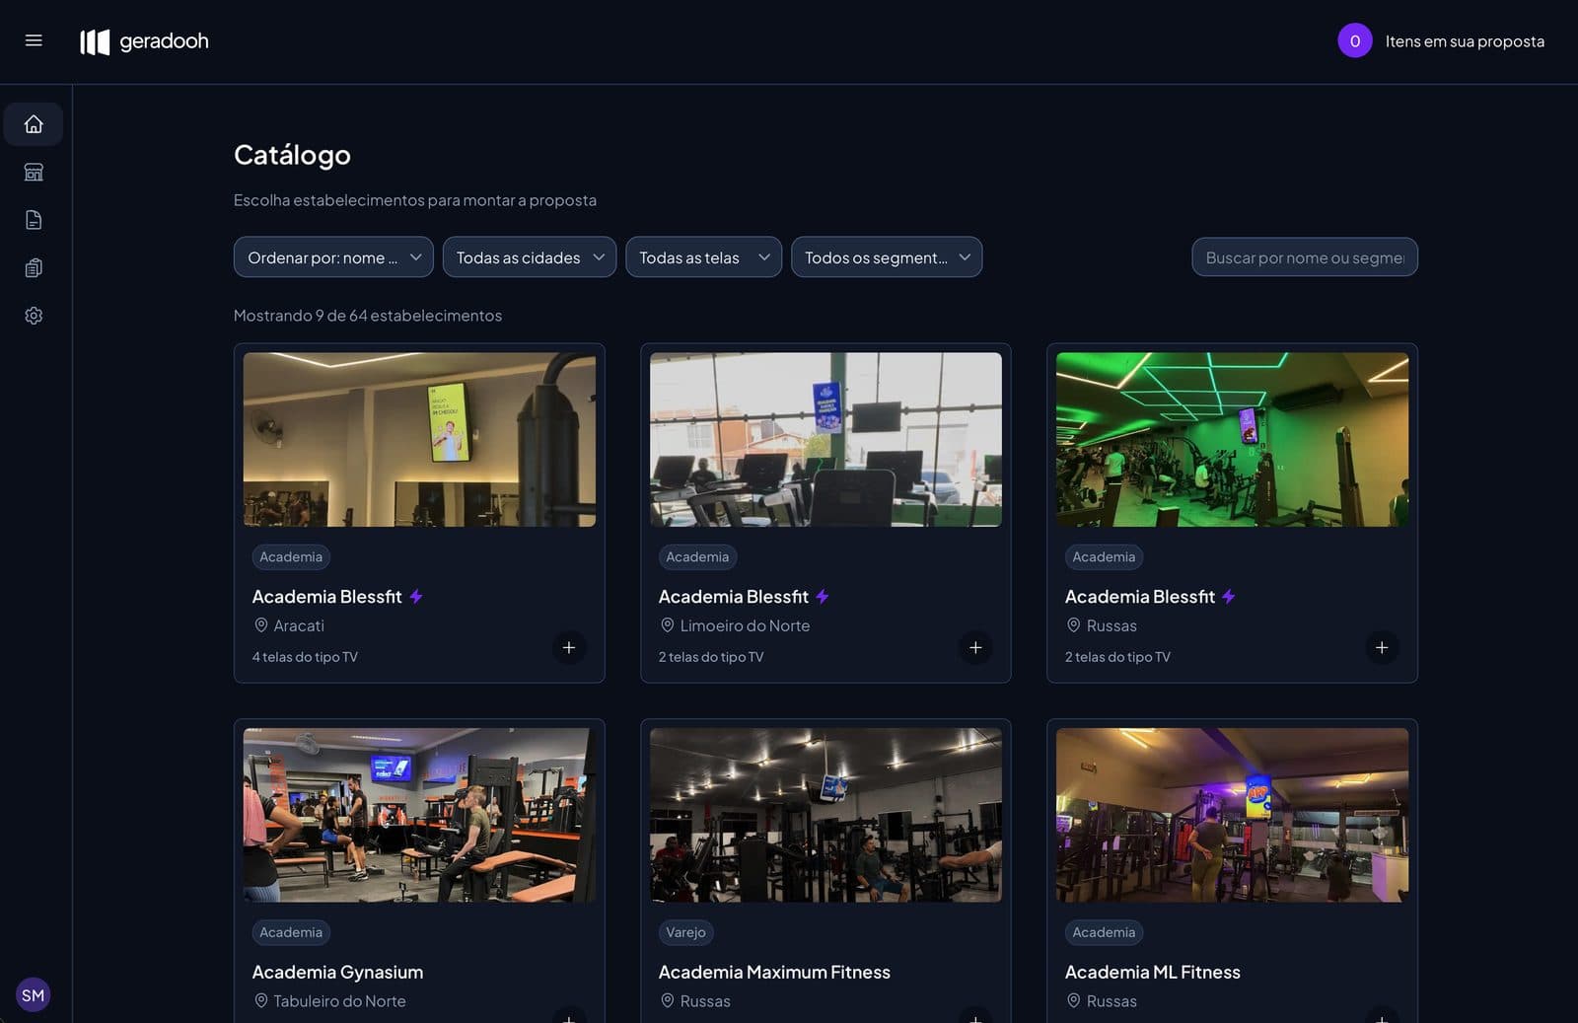Open the settings gear sidebar icon
1578x1023 pixels.
(34, 316)
